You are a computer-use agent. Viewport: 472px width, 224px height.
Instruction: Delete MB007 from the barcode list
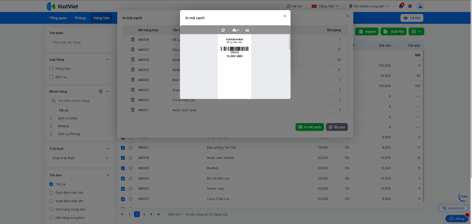[133, 50]
